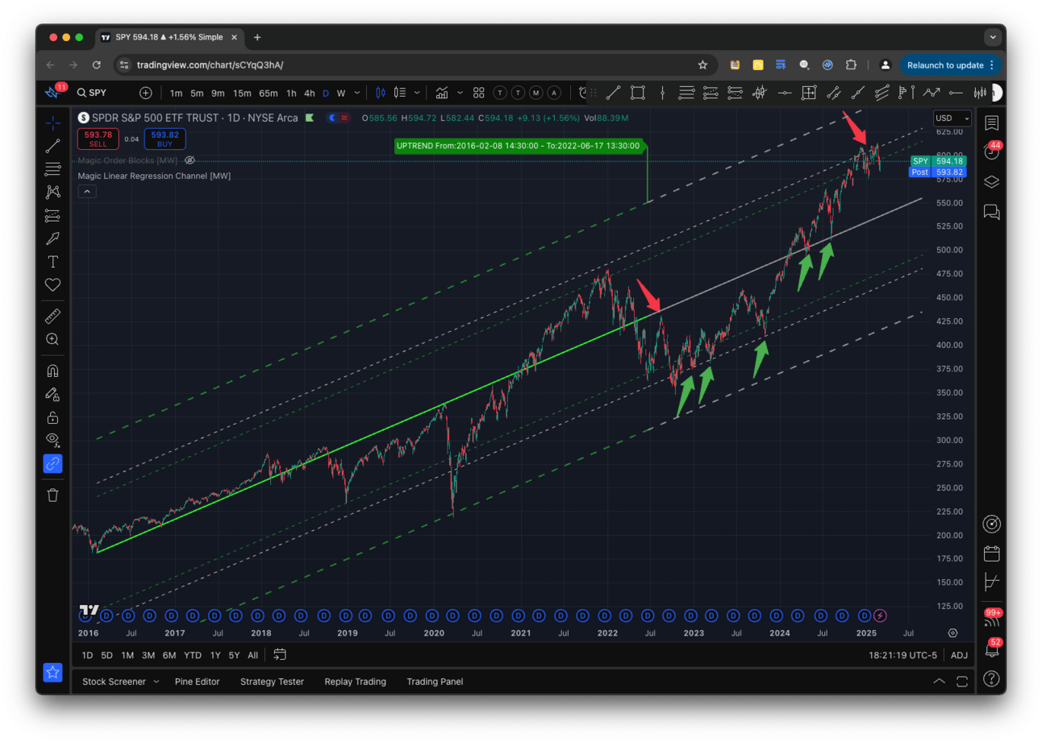Click the trash remove objects icon

click(x=53, y=495)
